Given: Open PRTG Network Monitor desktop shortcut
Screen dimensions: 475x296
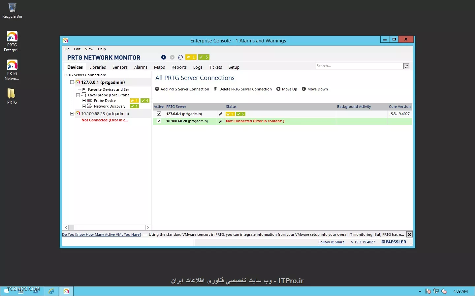Looking at the screenshot, I should tap(12, 70).
